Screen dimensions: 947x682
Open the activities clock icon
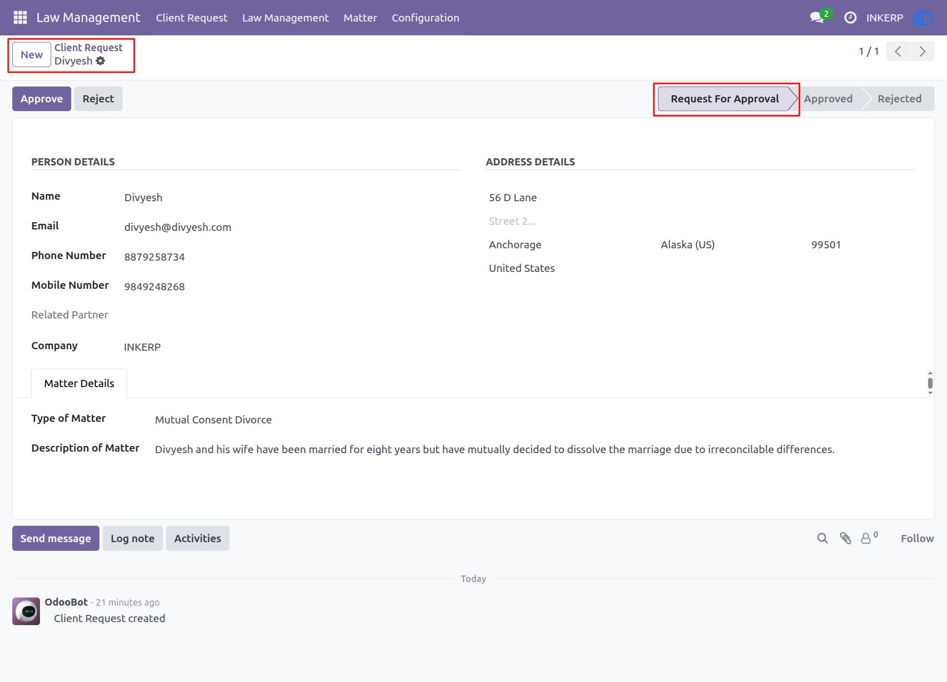pos(850,17)
